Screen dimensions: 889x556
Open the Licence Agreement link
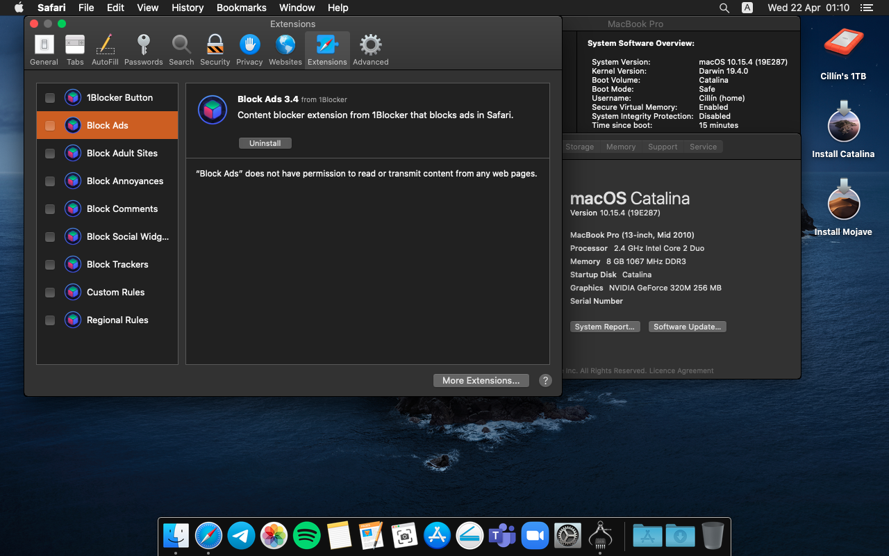[x=681, y=371]
